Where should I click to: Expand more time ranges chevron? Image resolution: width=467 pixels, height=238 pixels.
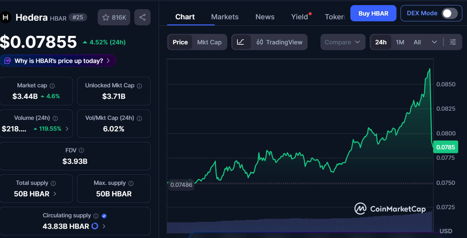coord(434,42)
